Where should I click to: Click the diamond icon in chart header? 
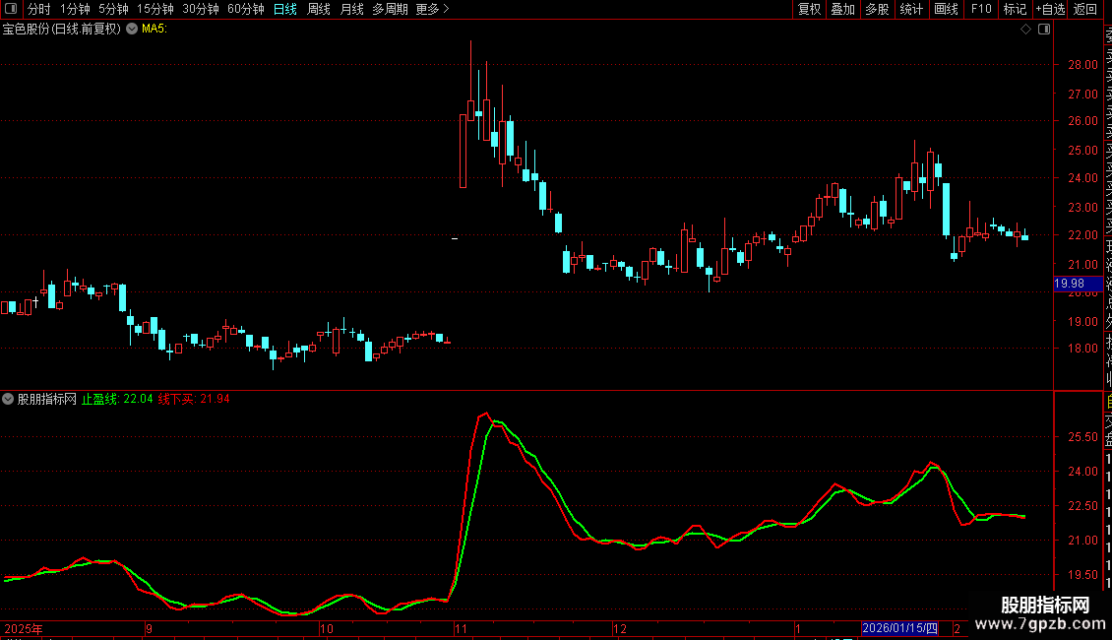tap(1025, 30)
